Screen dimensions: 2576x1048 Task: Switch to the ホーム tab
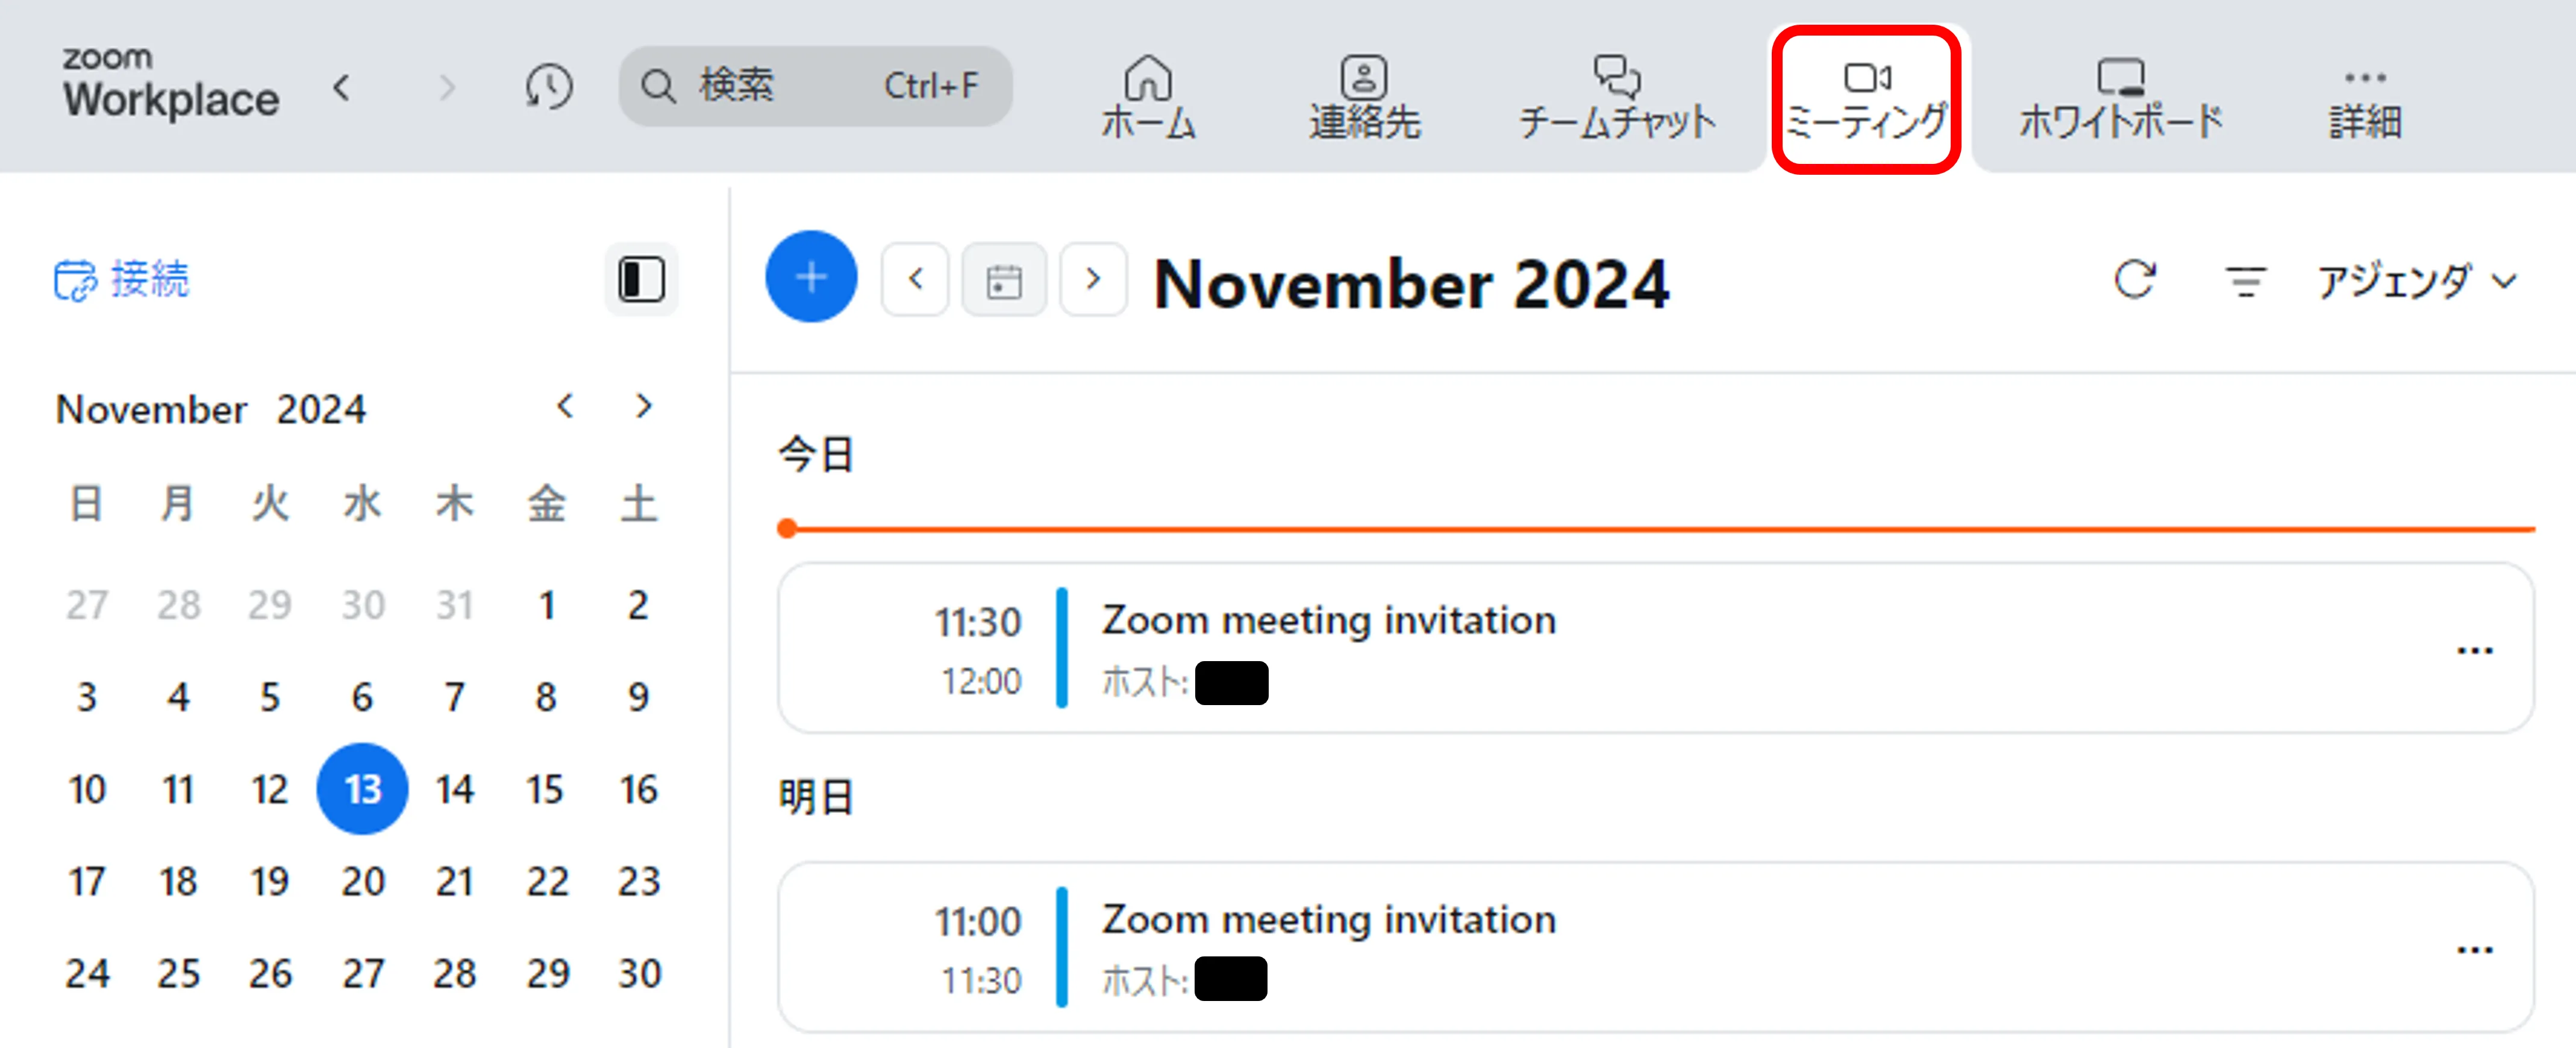pos(1148,98)
